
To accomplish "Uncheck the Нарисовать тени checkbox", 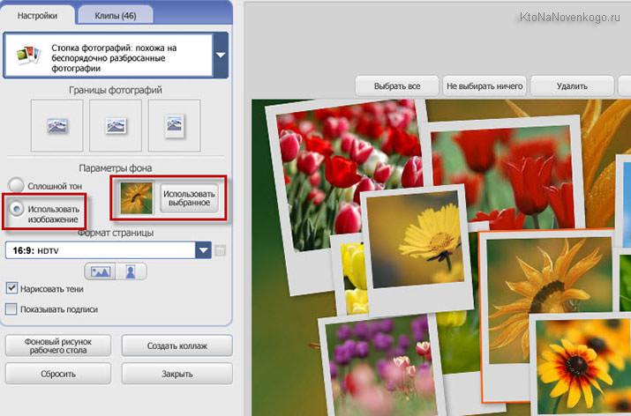I will [x=11, y=288].
